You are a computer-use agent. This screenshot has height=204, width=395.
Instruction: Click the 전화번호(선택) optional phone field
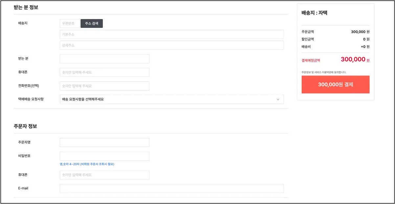coord(105,86)
